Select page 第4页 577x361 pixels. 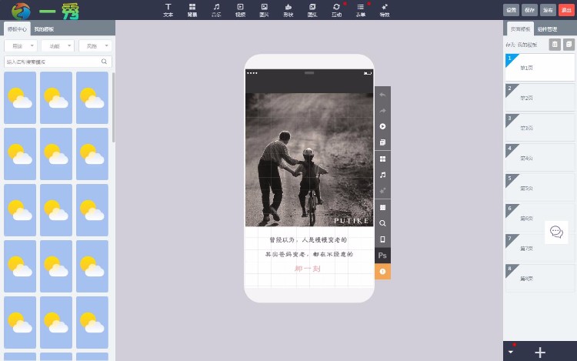[x=540, y=158]
